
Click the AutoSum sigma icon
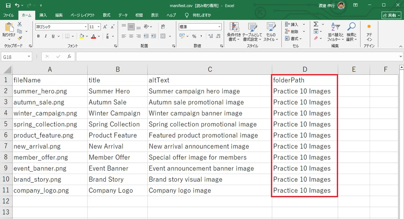click(316, 24)
